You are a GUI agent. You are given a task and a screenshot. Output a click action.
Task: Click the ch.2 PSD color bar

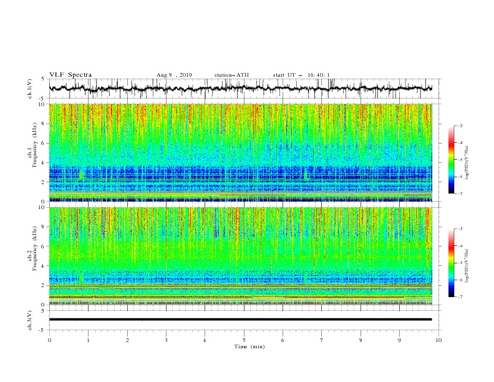(451, 263)
